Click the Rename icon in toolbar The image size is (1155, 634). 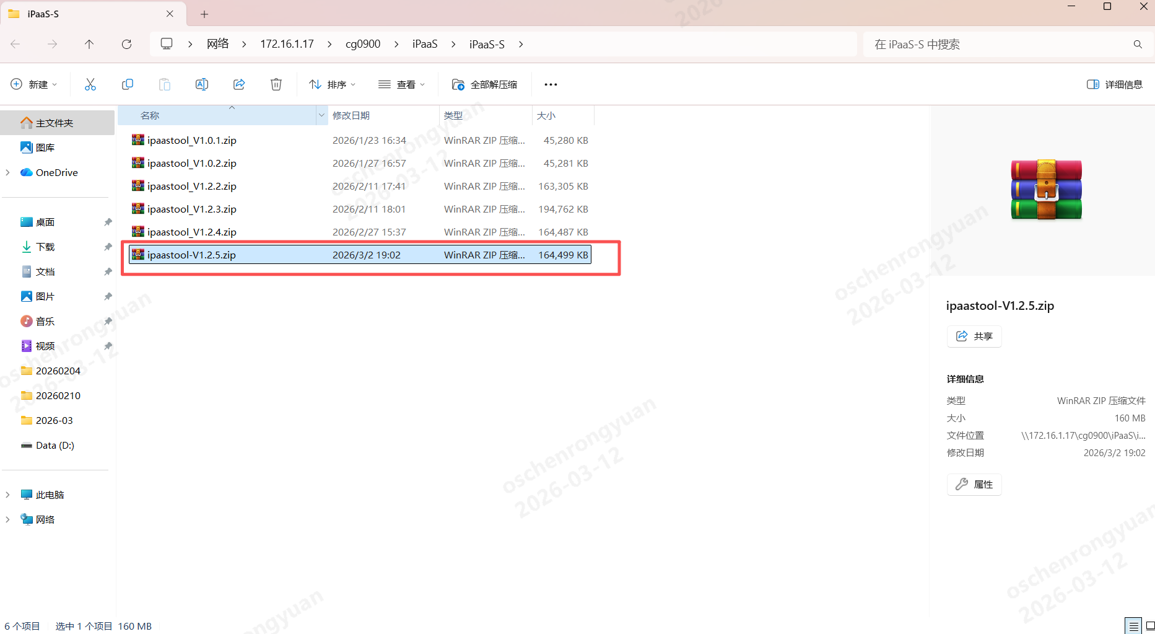tap(202, 84)
